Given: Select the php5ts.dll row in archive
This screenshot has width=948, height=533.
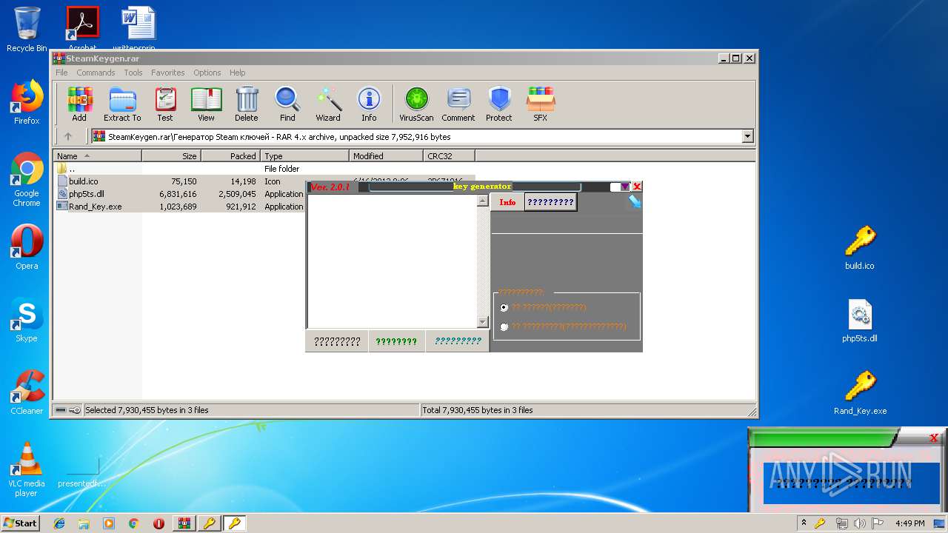Looking at the screenshot, I should [181, 194].
